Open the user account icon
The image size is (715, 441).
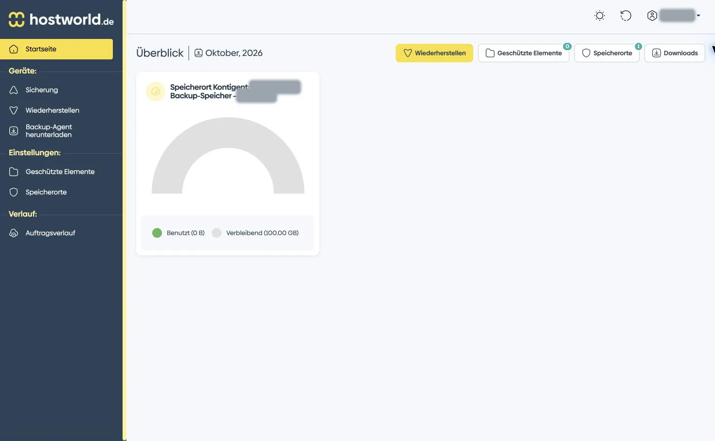(652, 16)
